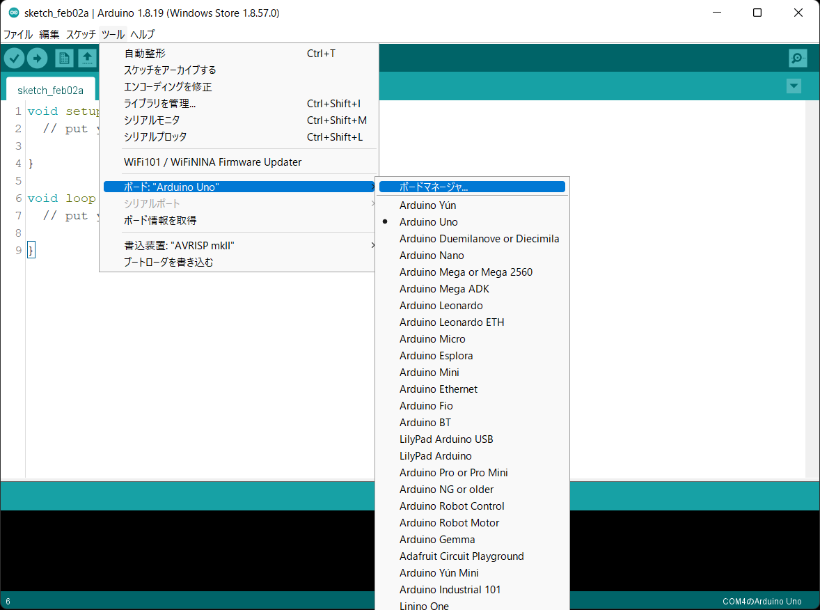The height and width of the screenshot is (610, 820).
Task: Expand the 書込装置 "AVRISP mkII" submenu
Action: [x=169, y=245]
